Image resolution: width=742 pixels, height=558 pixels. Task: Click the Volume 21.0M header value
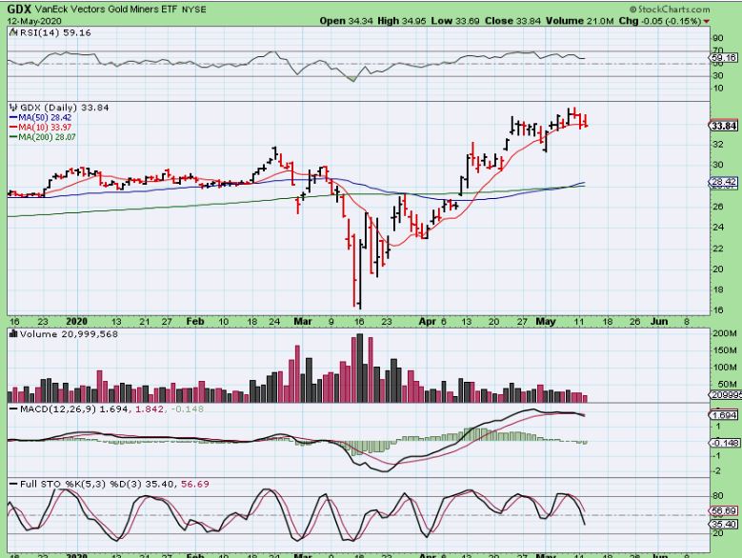(x=580, y=21)
